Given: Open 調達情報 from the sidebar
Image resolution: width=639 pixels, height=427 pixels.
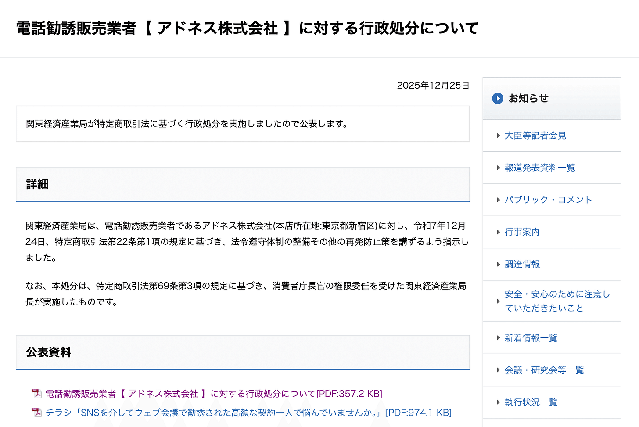Looking at the screenshot, I should coord(522,264).
